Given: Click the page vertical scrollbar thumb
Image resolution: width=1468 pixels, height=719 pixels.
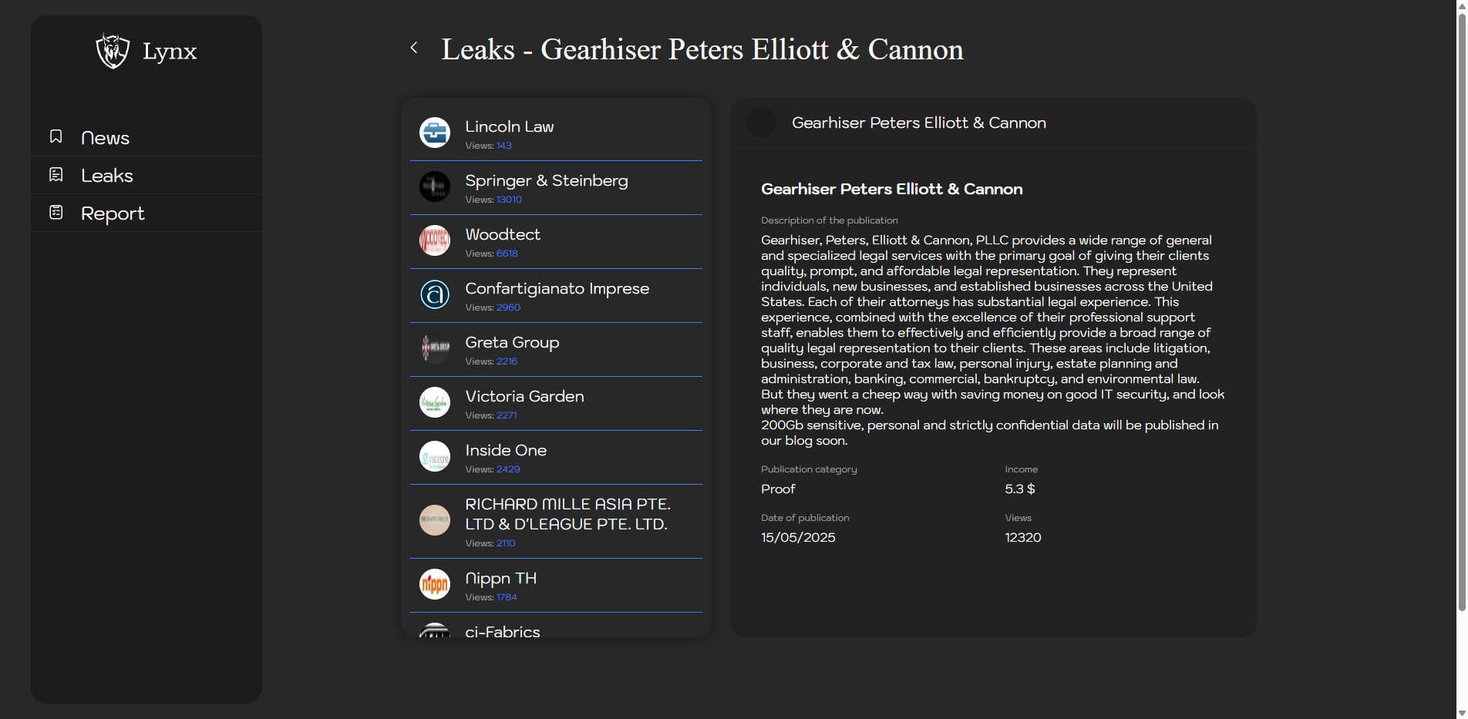Looking at the screenshot, I should pyautogui.click(x=1461, y=308).
